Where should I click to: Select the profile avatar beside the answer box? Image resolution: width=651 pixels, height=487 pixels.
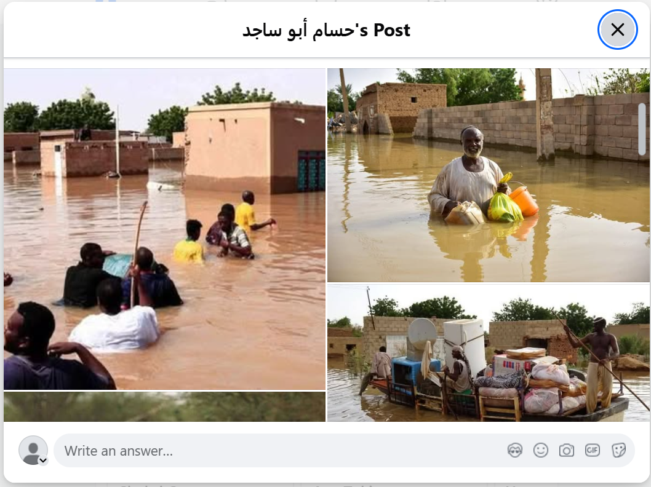pos(33,450)
